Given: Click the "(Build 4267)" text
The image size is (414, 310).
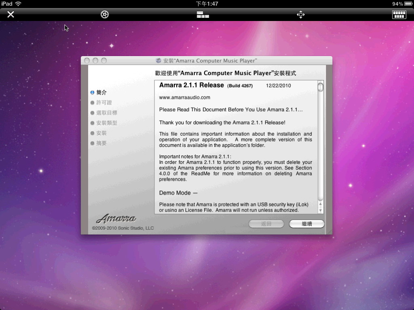Looking at the screenshot, I should pyautogui.click(x=240, y=86).
